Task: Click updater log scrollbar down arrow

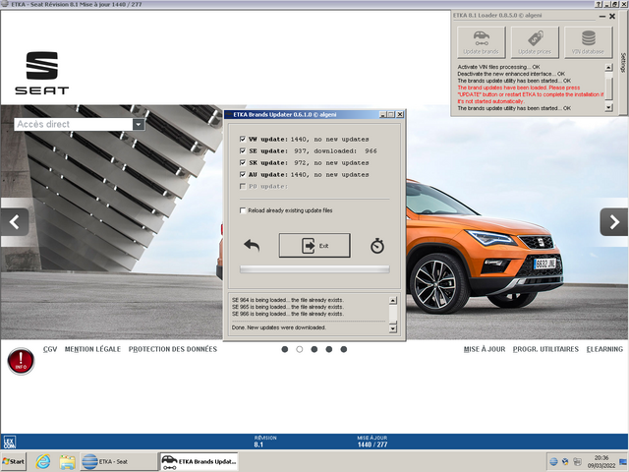Action: tap(393, 328)
